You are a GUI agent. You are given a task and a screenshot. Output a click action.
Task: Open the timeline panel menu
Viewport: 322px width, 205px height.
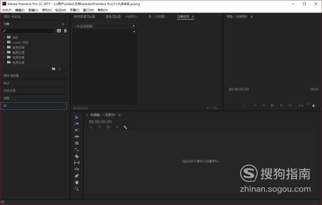click(119, 115)
